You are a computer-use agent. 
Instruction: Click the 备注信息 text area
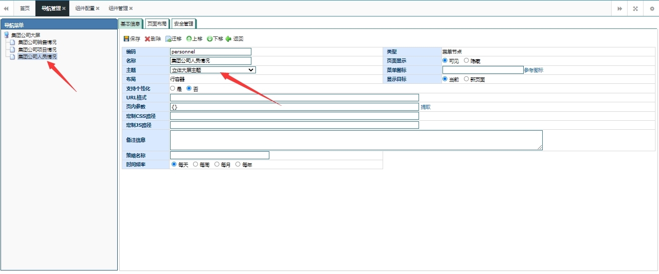(x=356, y=140)
